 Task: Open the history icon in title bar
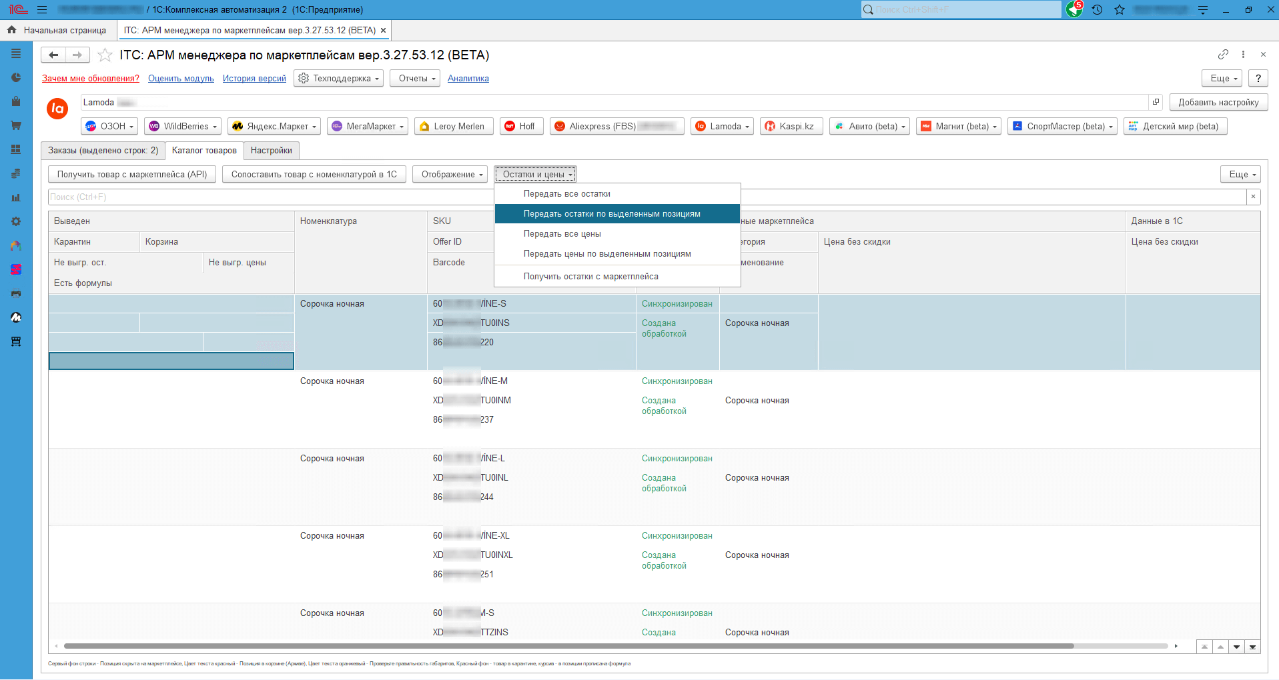point(1098,10)
